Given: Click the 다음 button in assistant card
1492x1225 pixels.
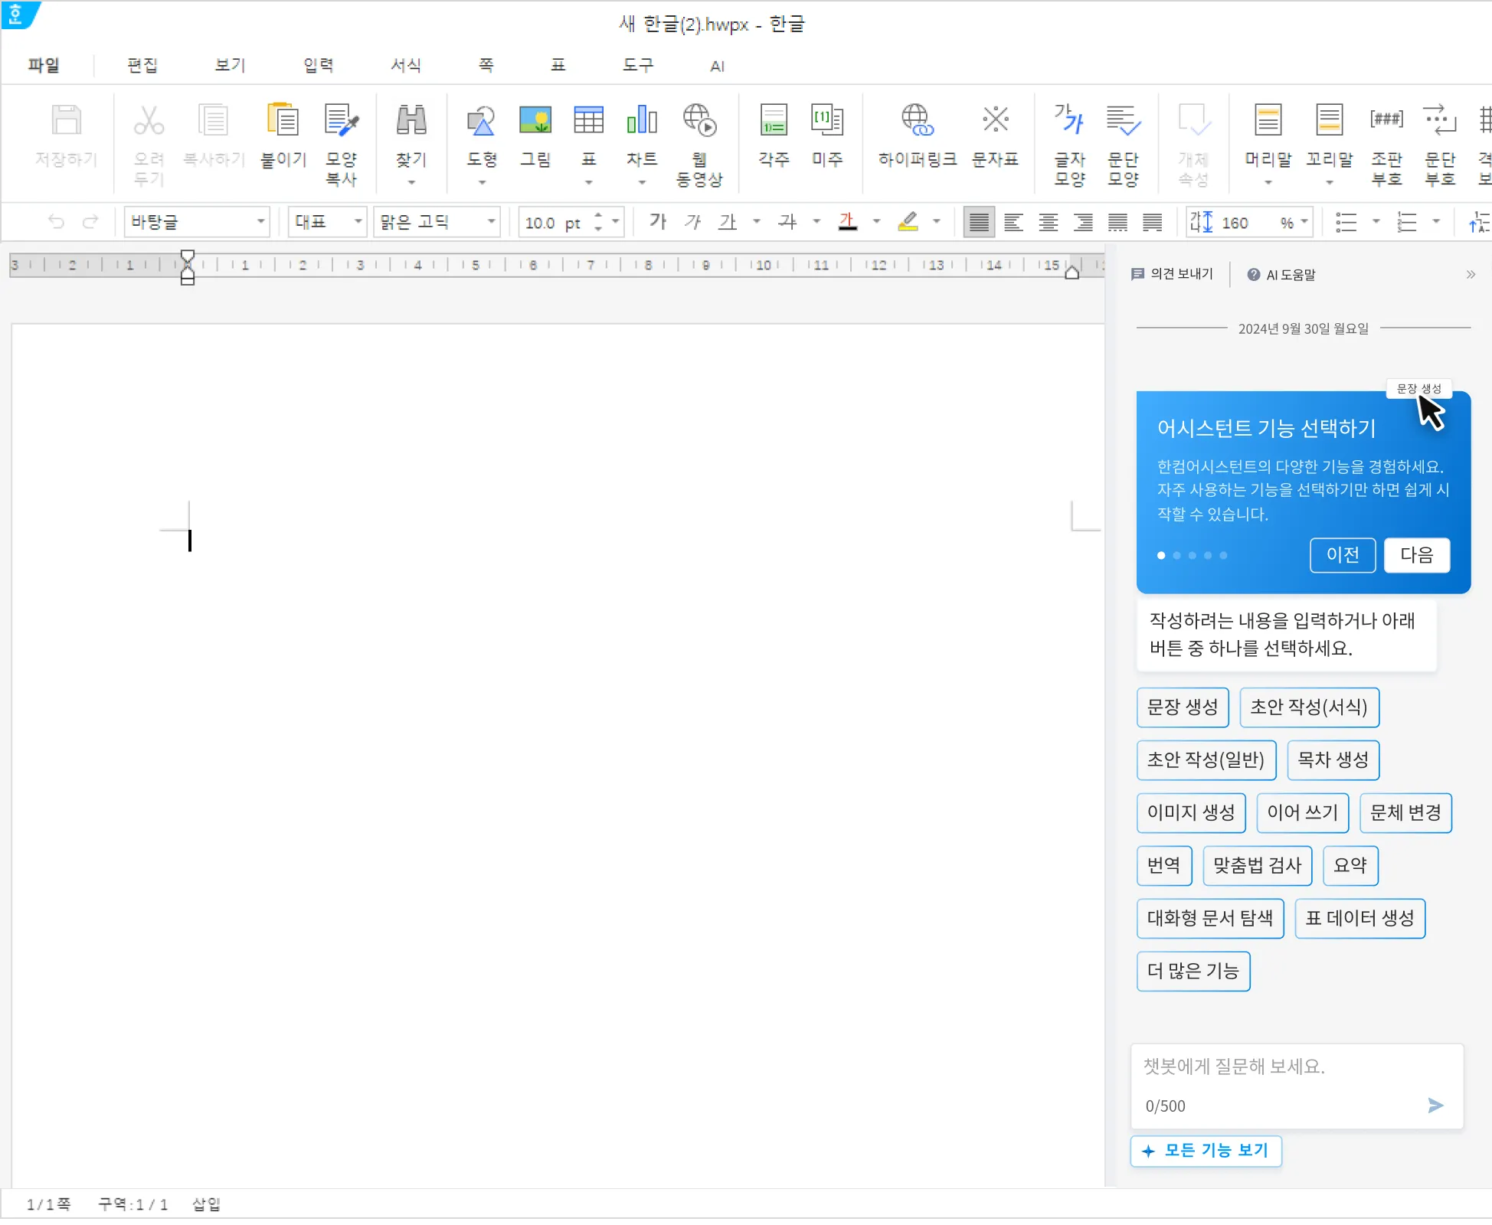Looking at the screenshot, I should tap(1416, 555).
